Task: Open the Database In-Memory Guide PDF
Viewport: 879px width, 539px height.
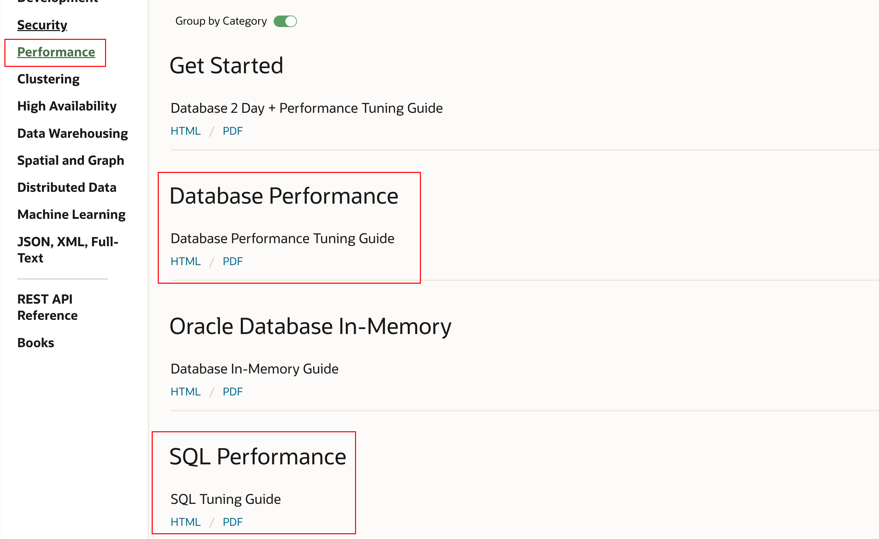Action: tap(232, 392)
